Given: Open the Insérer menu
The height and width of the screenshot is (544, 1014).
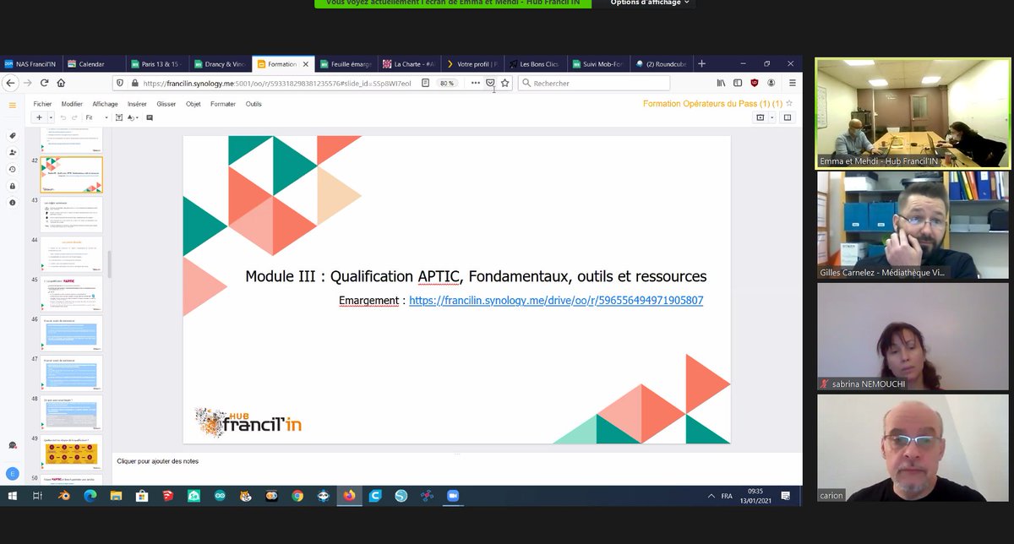Looking at the screenshot, I should (x=137, y=104).
